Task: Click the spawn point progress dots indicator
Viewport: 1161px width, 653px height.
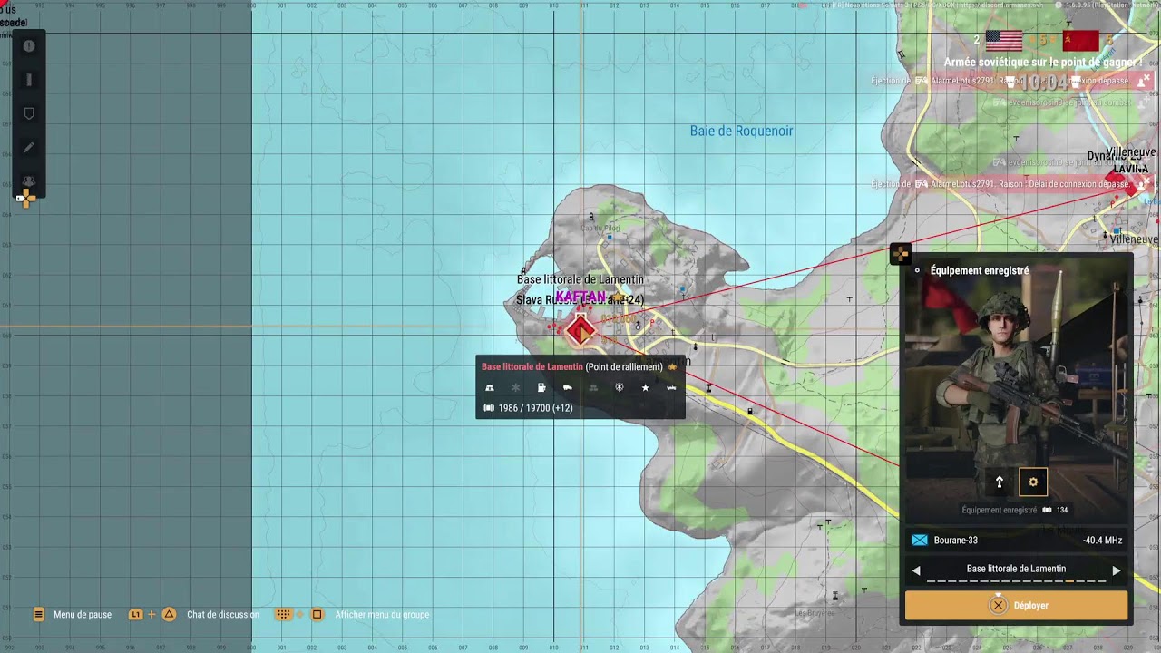Action: coord(1016,581)
